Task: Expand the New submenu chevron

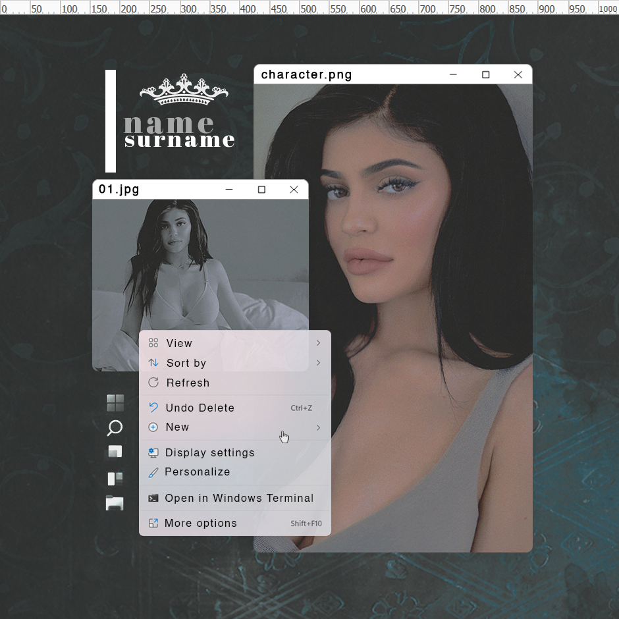Action: pos(318,427)
